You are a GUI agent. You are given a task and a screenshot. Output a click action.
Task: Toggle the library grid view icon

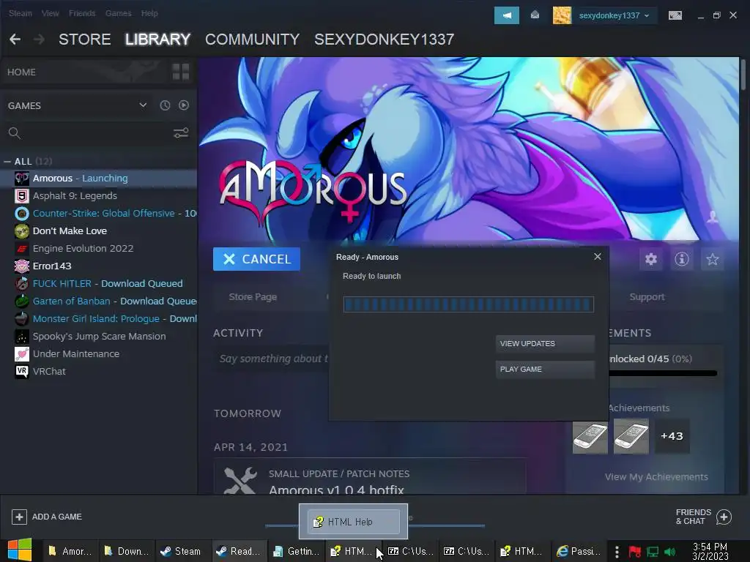[x=181, y=72]
